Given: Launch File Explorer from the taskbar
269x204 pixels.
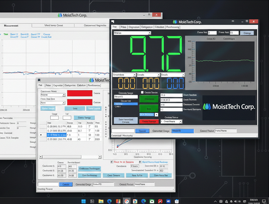Looking at the screenshot, I should tap(101, 201).
